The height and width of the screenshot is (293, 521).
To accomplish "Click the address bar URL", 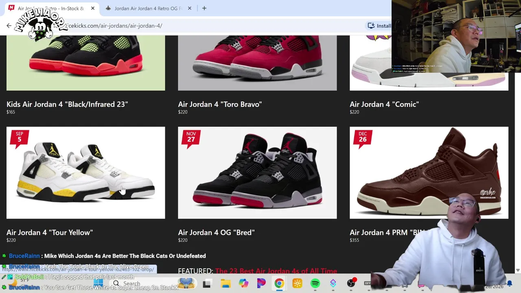I will [x=116, y=26].
